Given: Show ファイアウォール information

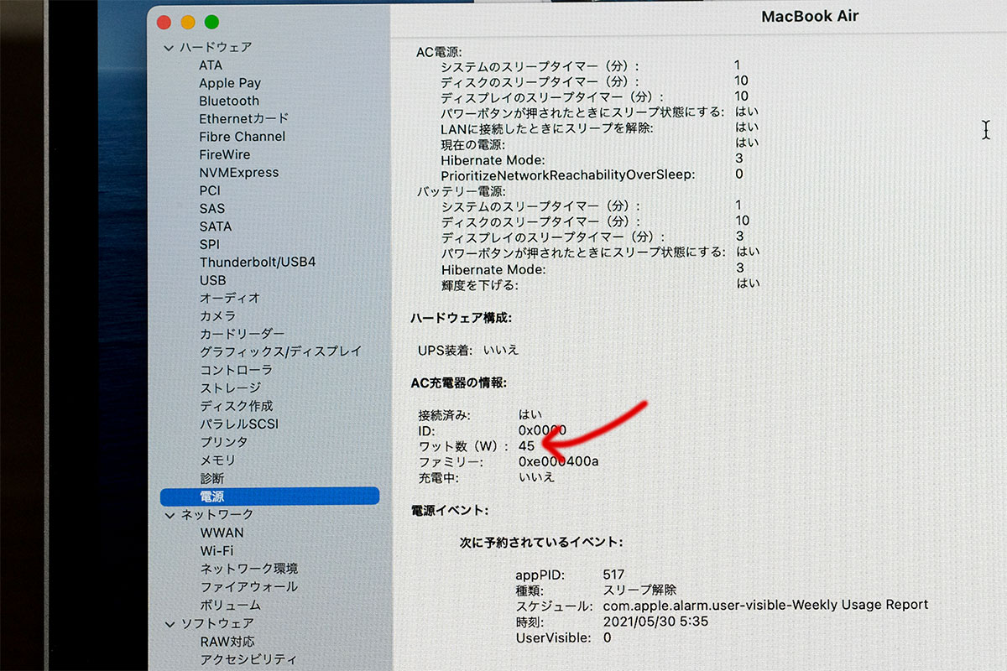Looking at the screenshot, I should point(249,587).
